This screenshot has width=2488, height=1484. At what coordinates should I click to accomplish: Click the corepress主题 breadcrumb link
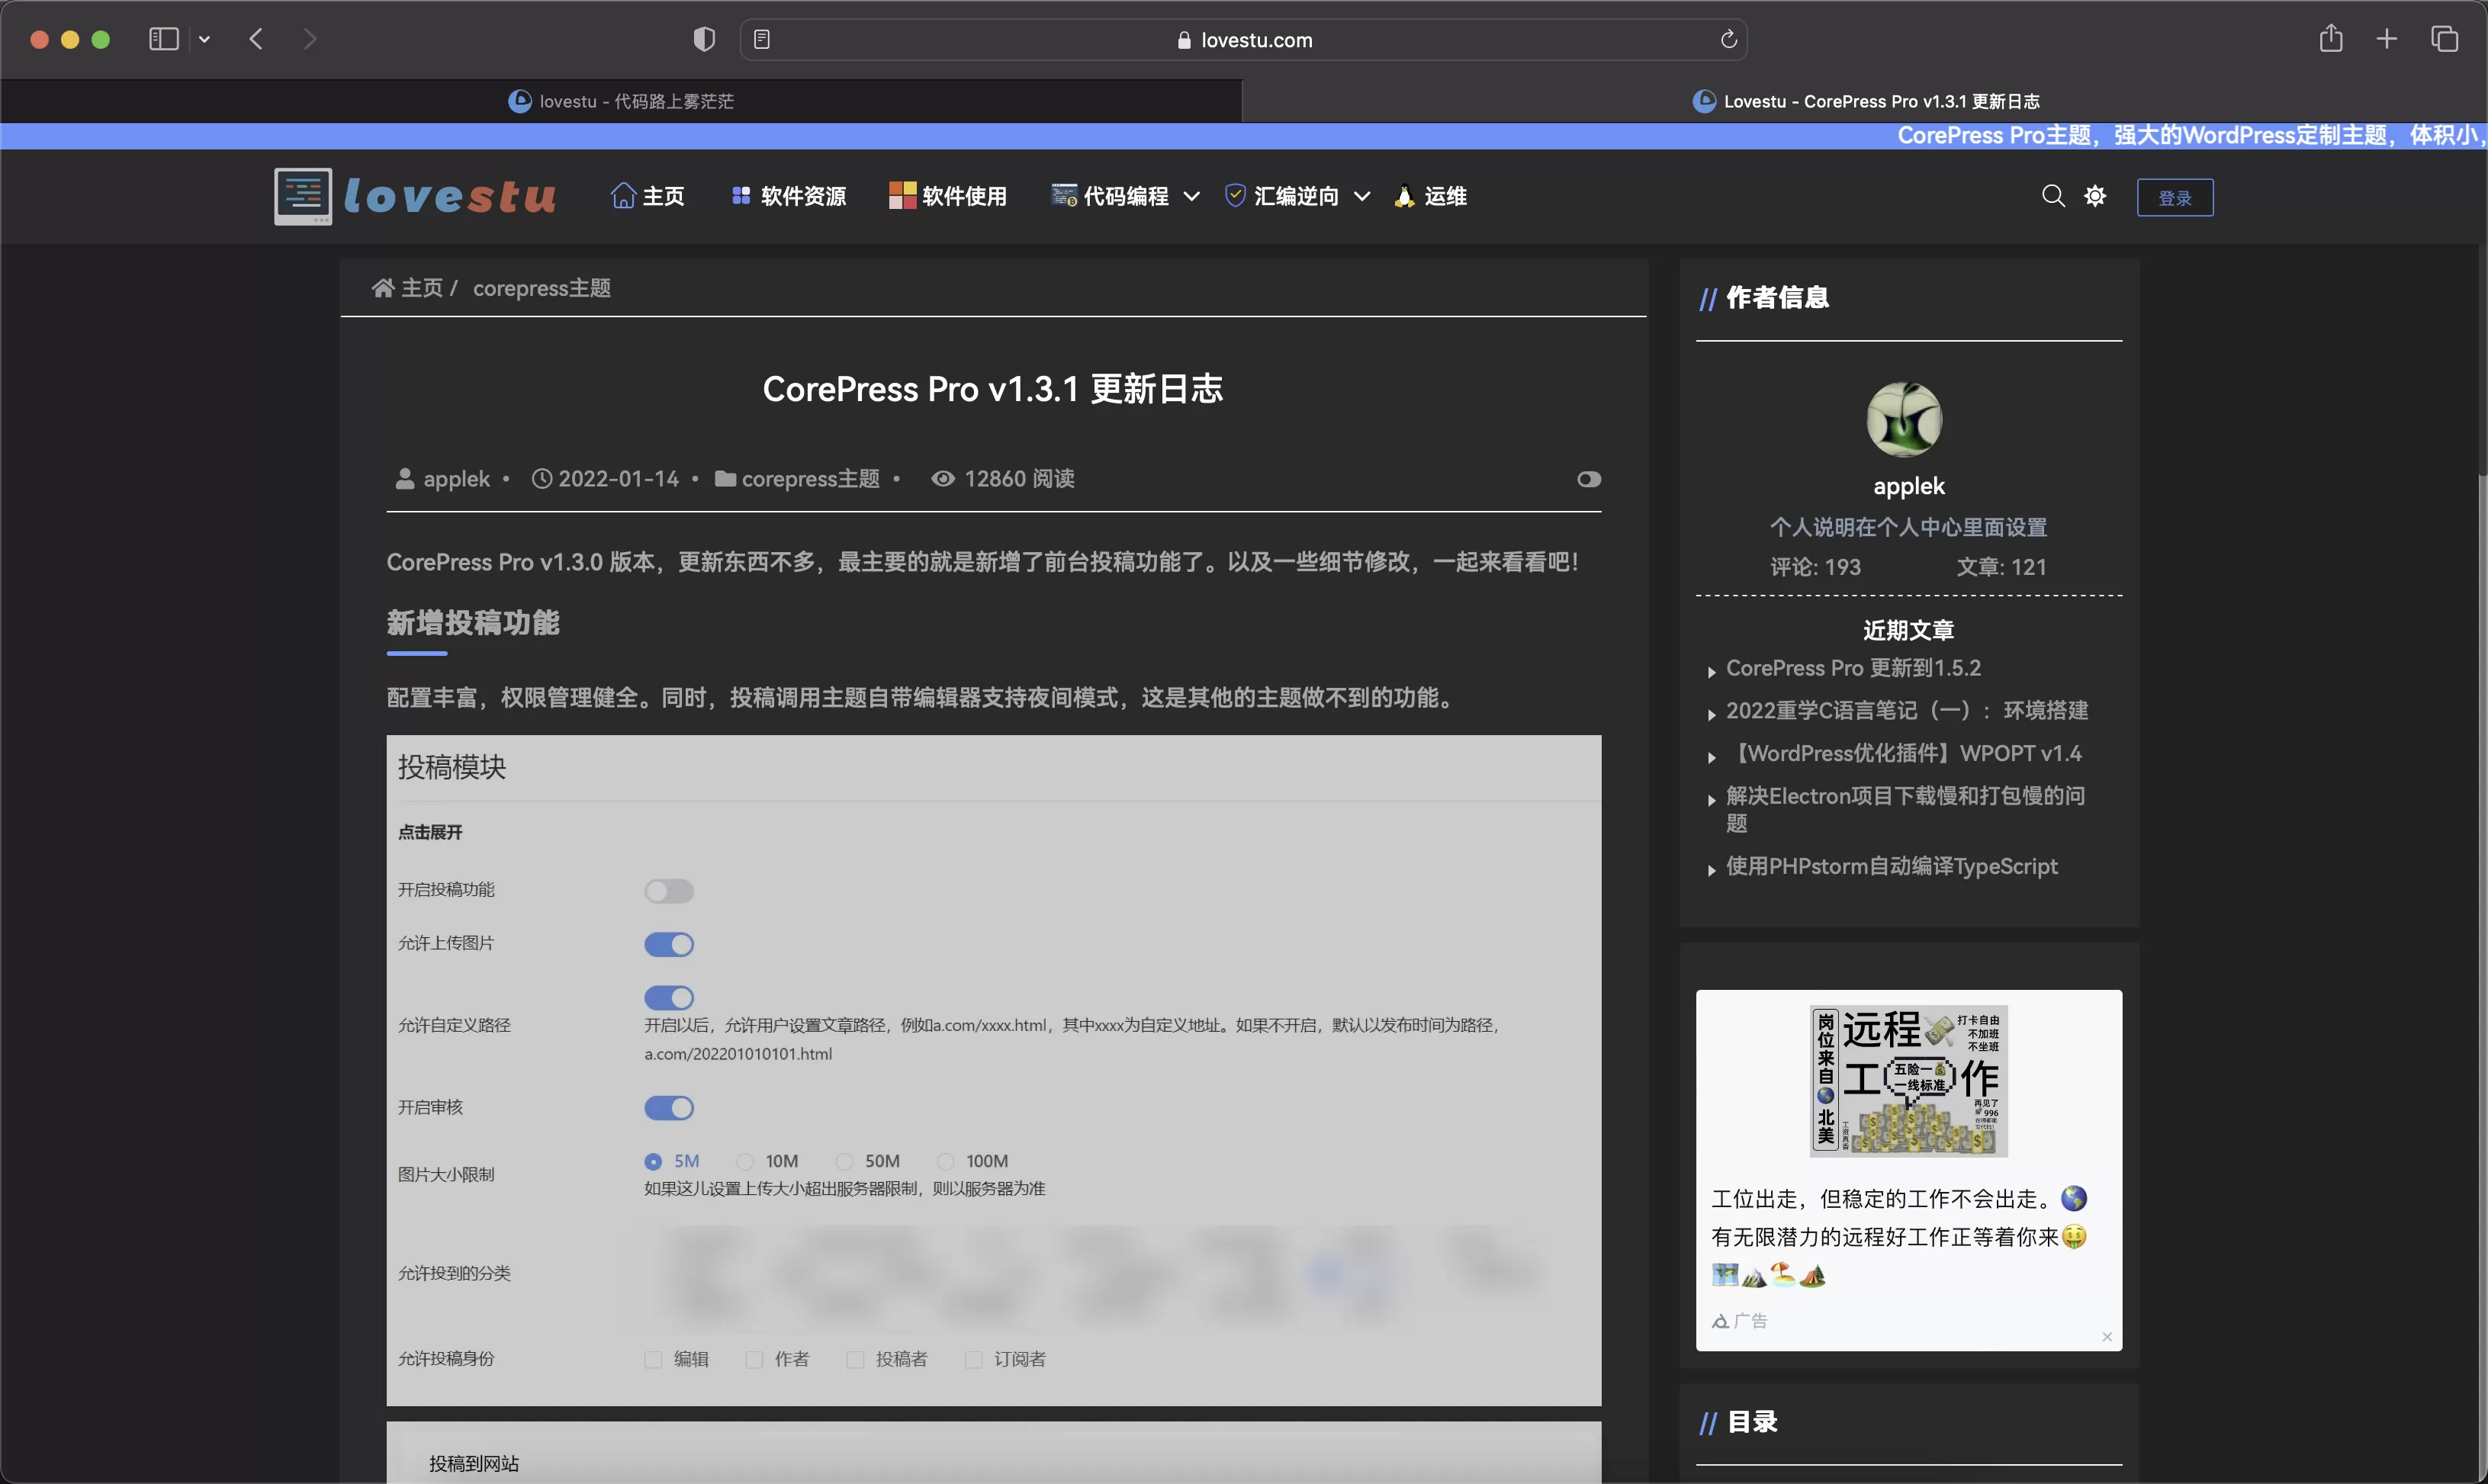(541, 288)
